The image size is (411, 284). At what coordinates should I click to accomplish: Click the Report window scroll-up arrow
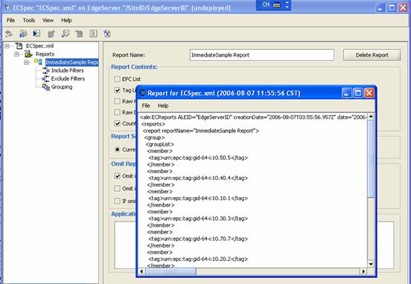(371, 117)
